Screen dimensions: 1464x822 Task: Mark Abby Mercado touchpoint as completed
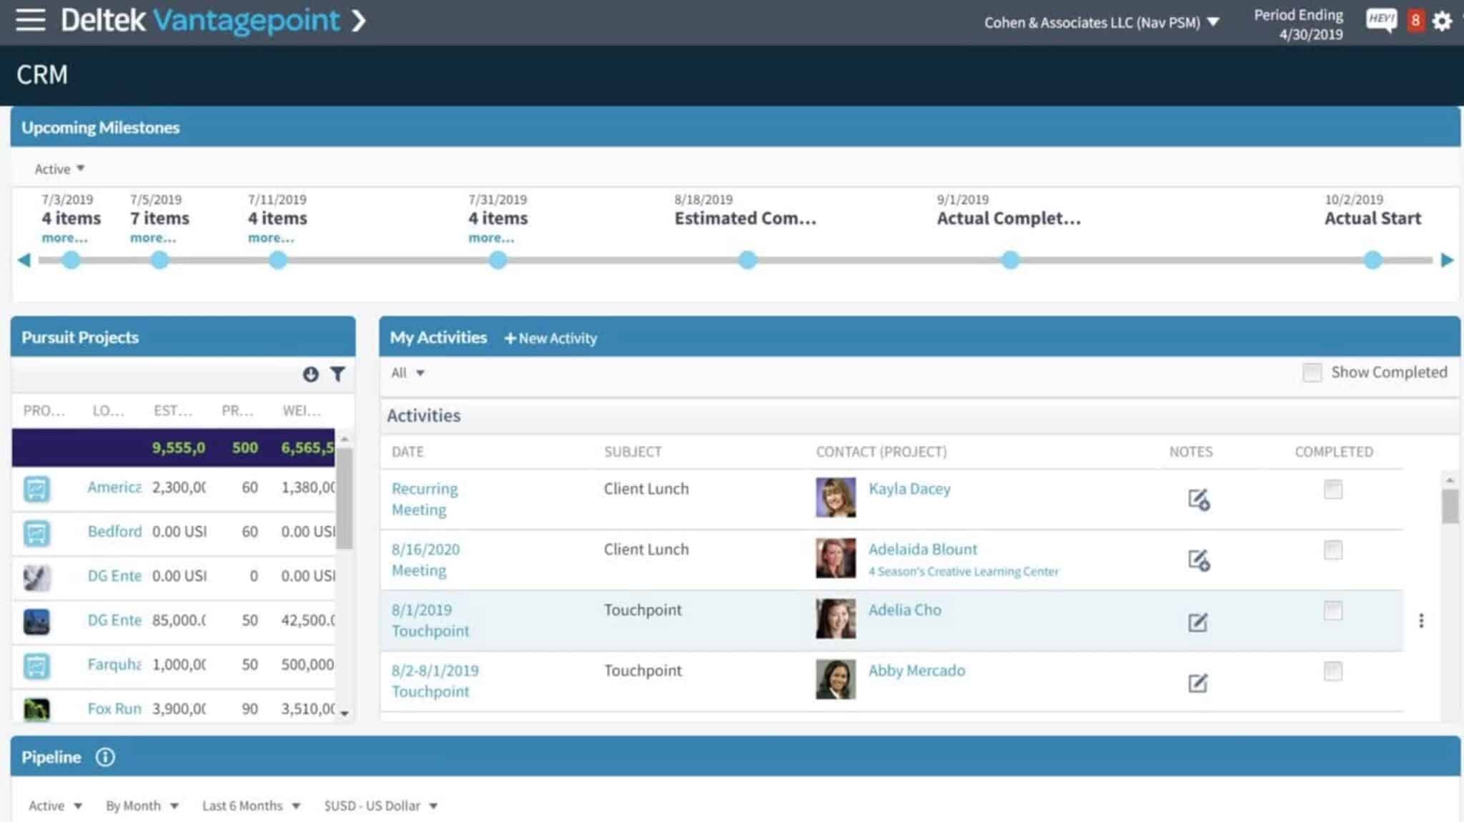[x=1332, y=671]
